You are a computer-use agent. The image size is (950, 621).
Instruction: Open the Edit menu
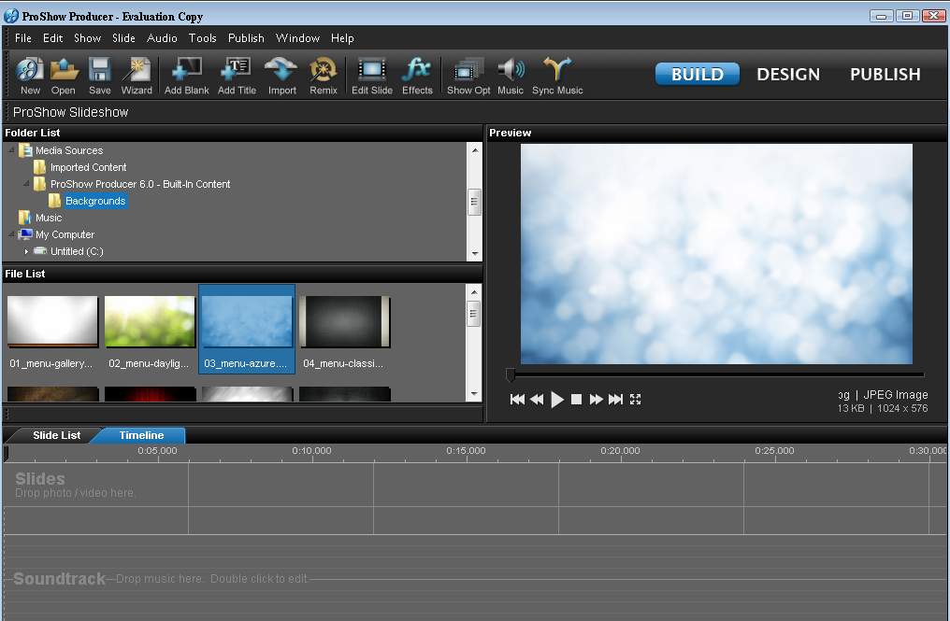(x=52, y=38)
